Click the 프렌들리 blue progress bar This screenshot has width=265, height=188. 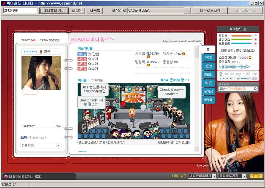coord(242,43)
